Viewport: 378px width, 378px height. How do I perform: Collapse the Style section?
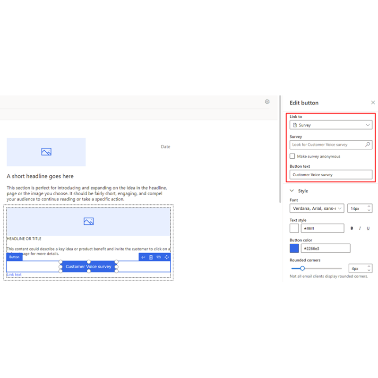(x=292, y=191)
